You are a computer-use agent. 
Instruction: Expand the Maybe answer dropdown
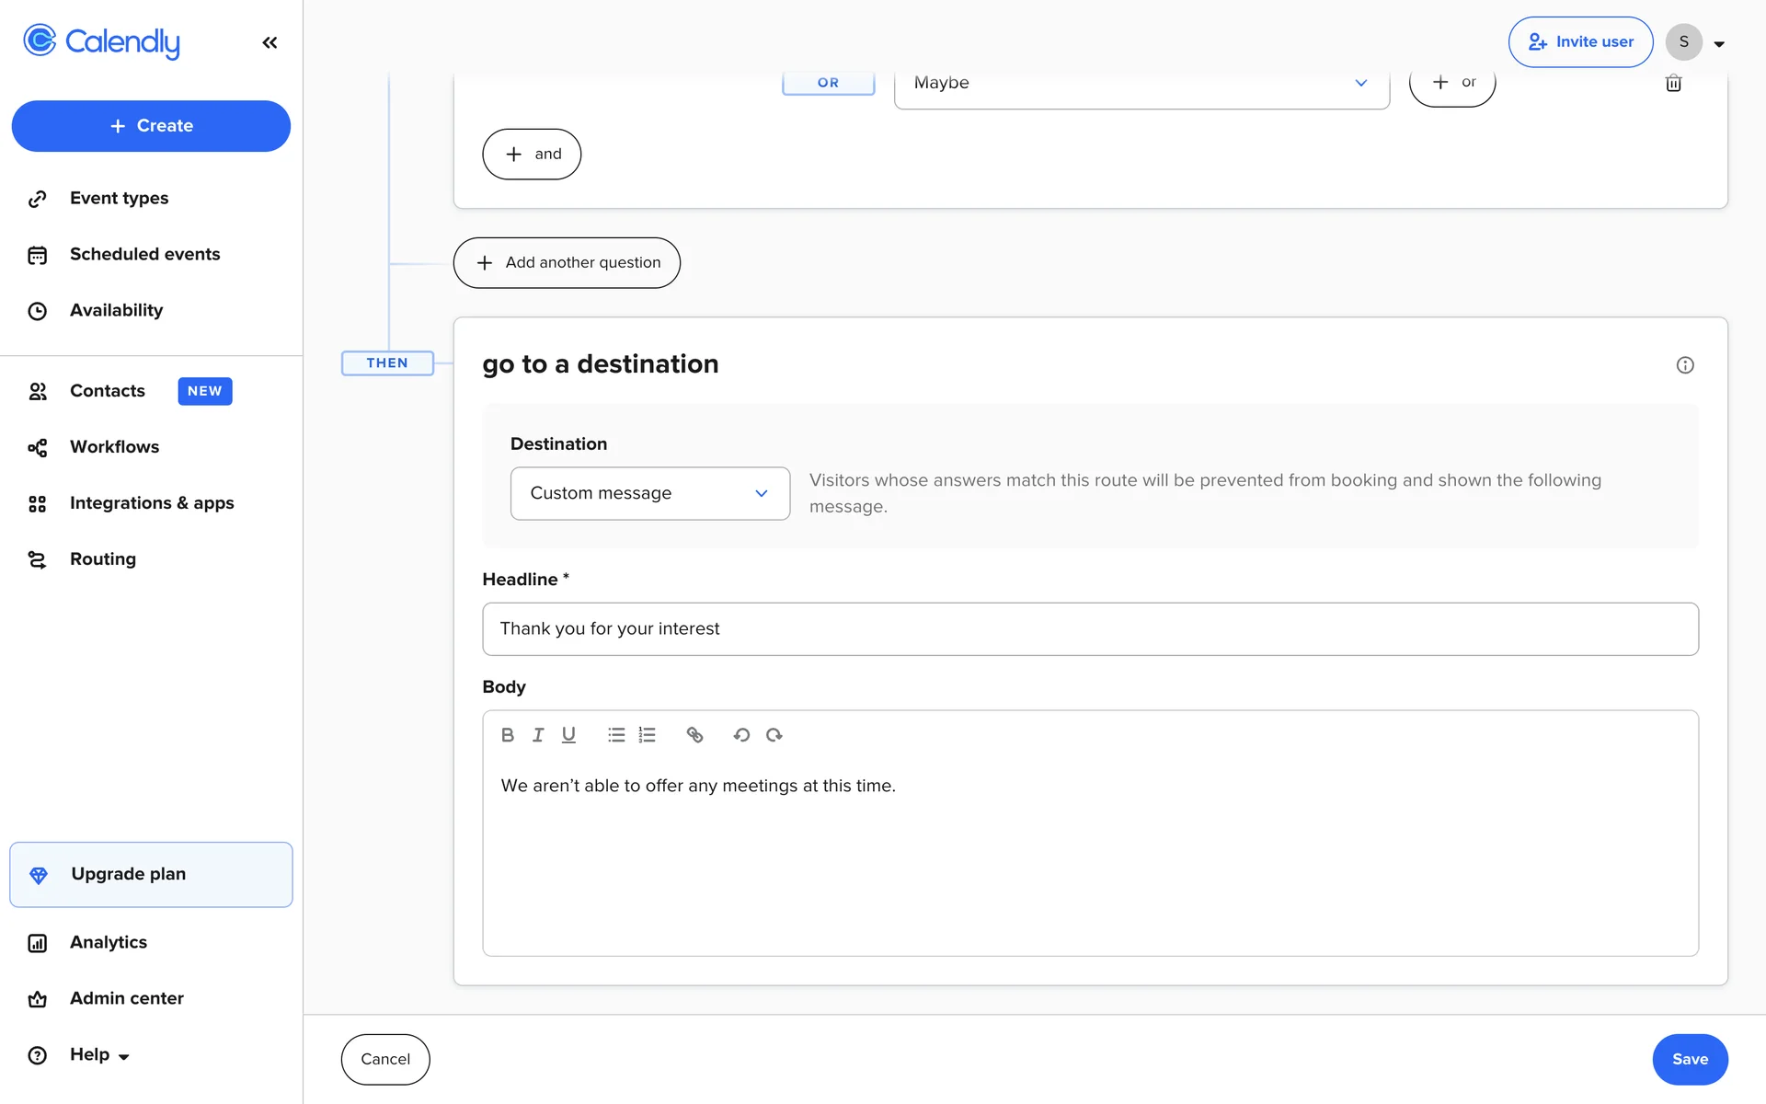(1141, 85)
